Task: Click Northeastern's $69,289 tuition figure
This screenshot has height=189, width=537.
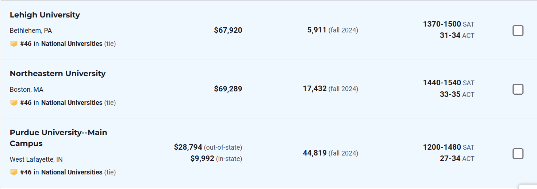Action: tap(228, 89)
